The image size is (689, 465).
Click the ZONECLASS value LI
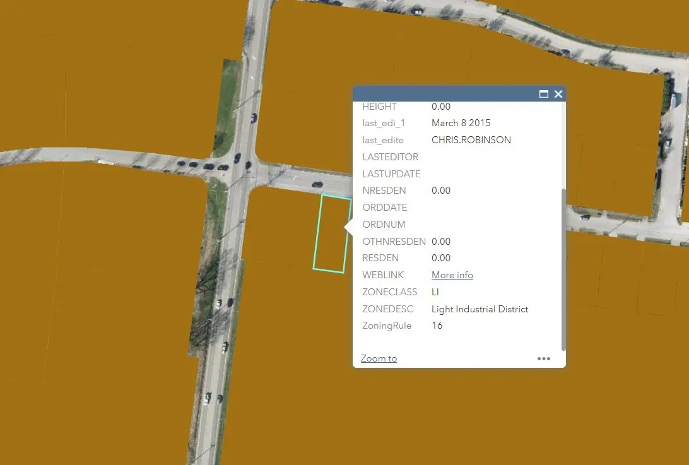pos(435,292)
